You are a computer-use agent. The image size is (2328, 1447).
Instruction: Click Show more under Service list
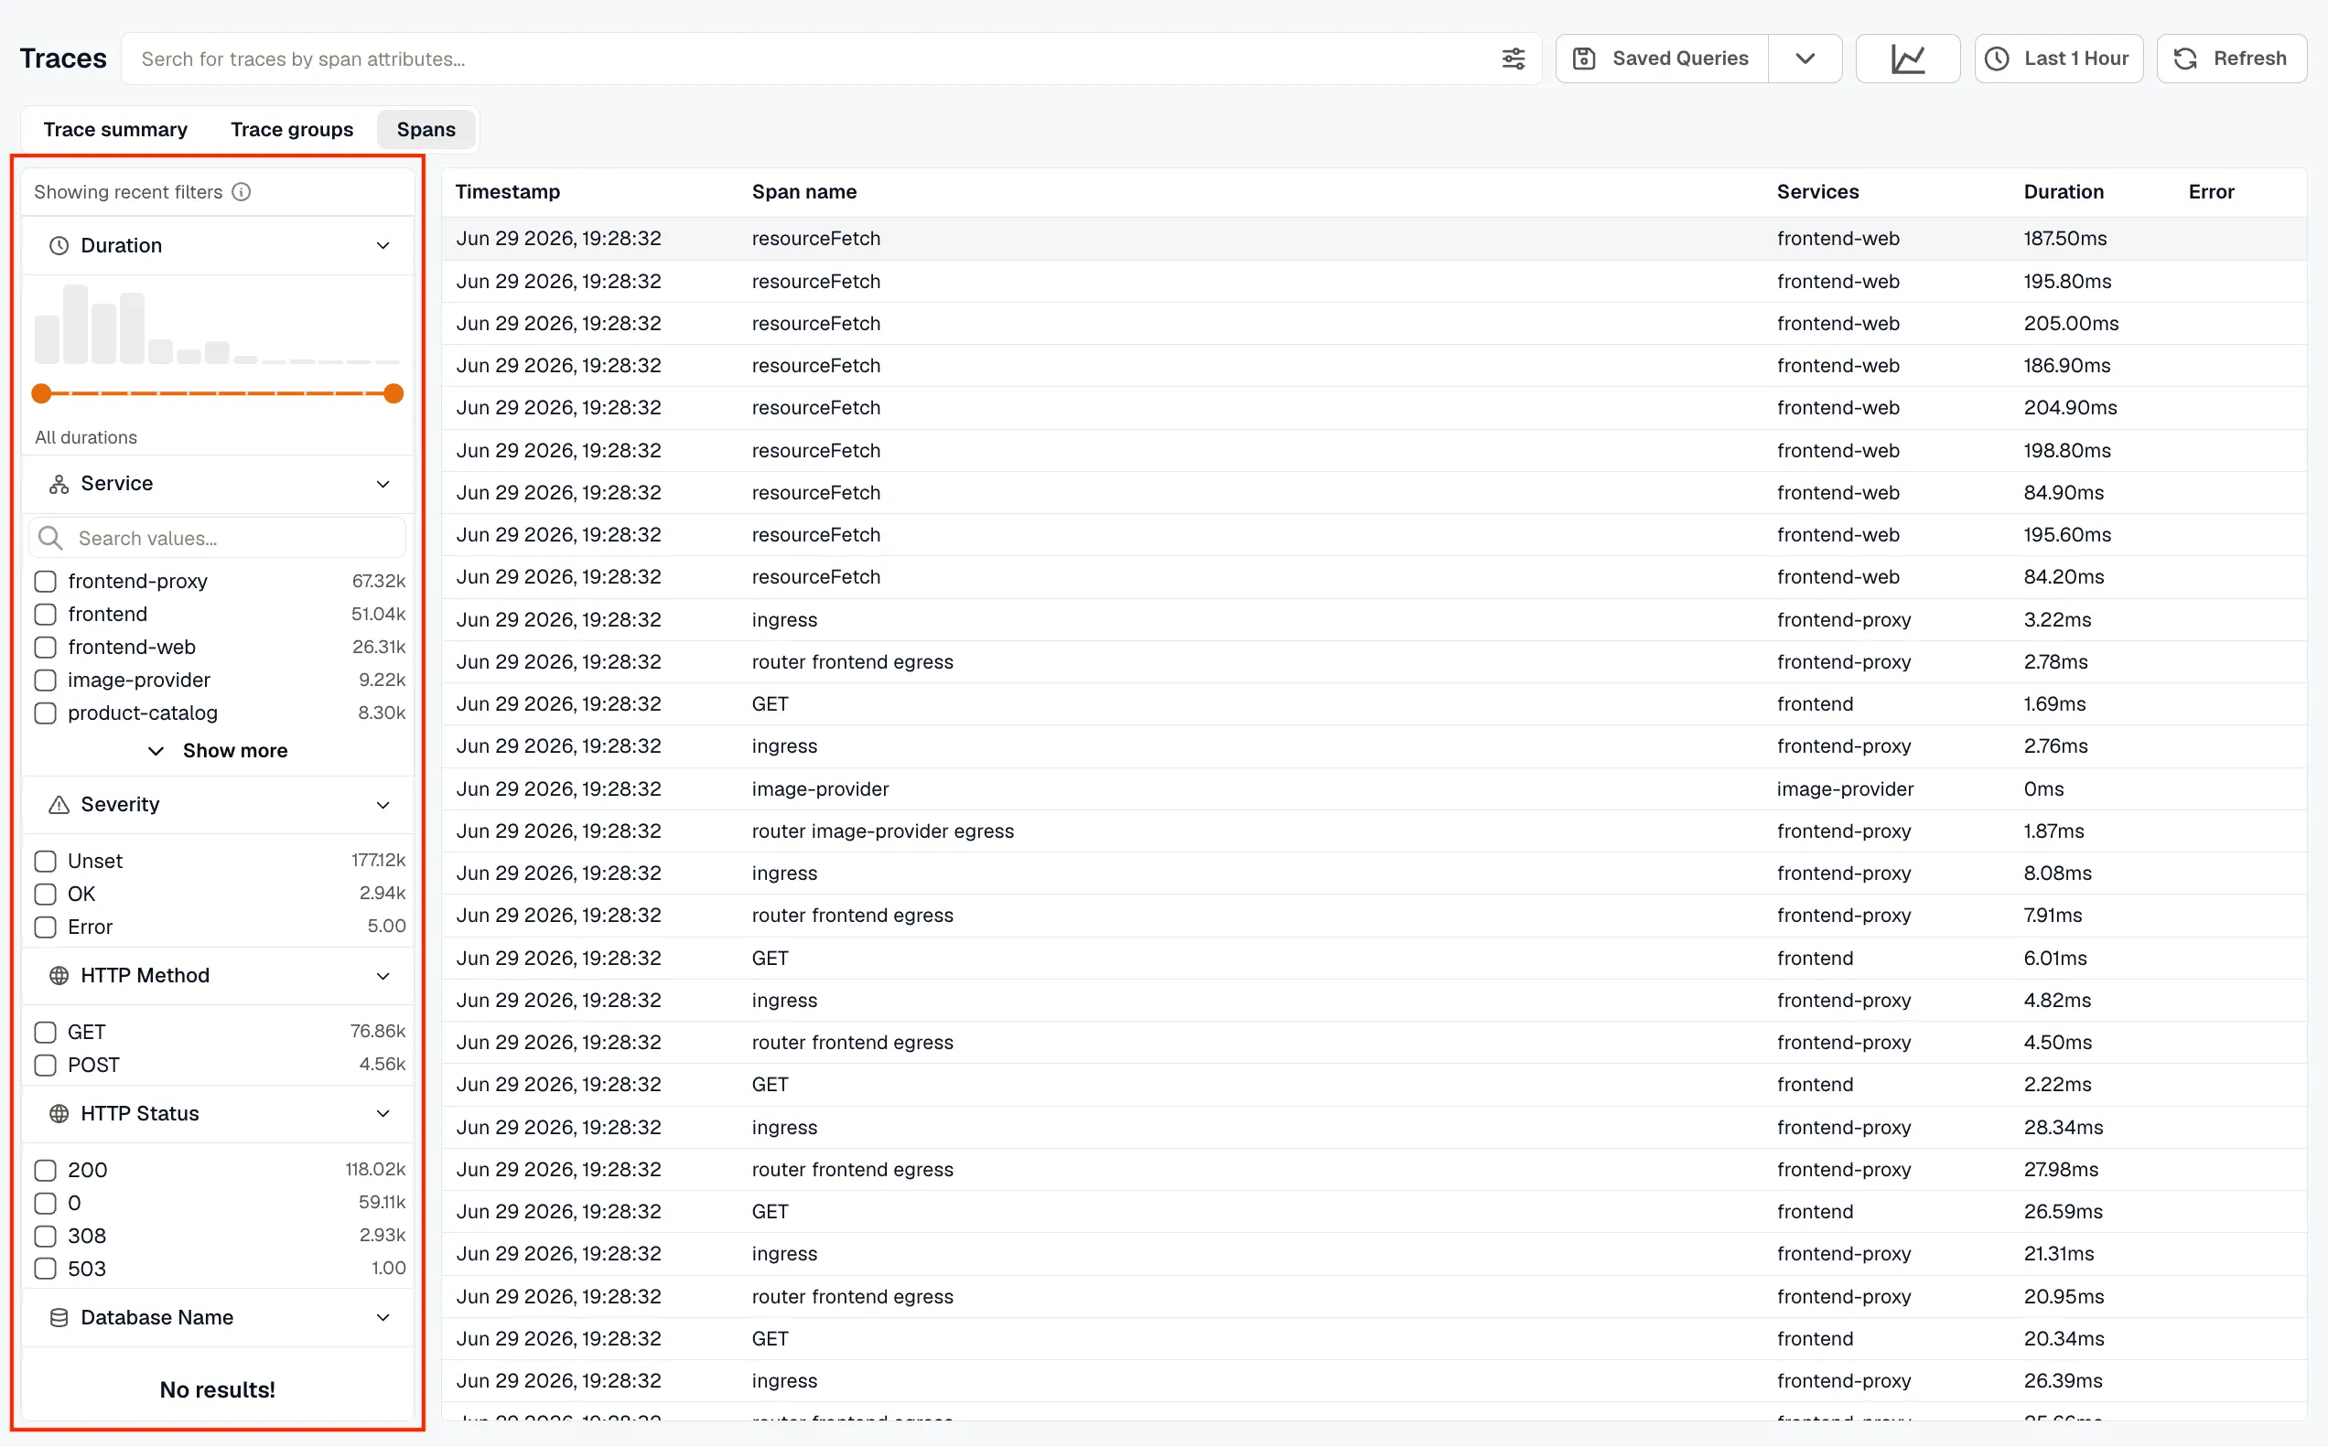click(218, 750)
